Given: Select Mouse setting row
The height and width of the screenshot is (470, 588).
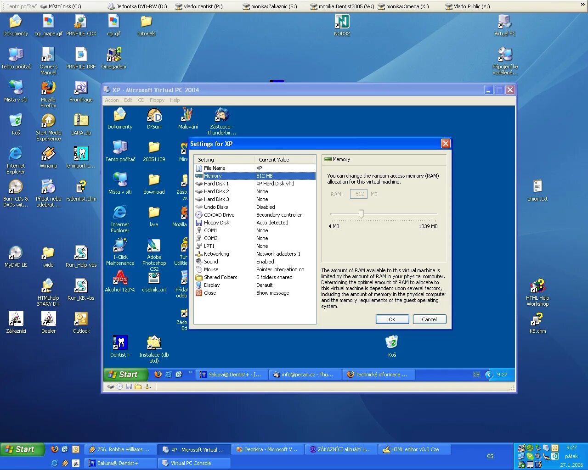Looking at the screenshot, I should point(255,269).
